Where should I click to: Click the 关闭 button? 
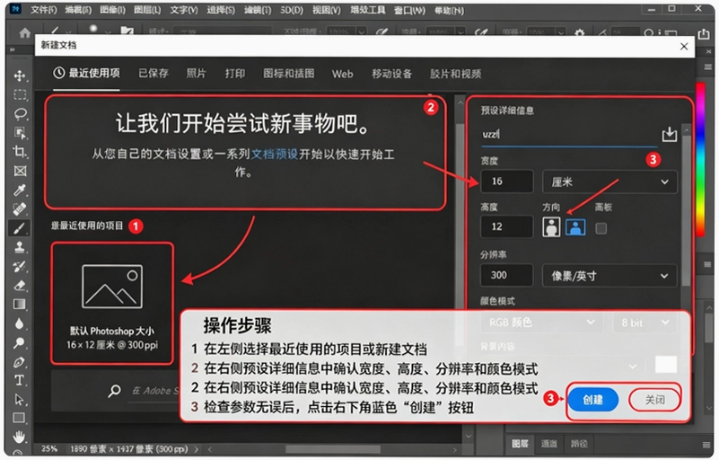click(x=654, y=400)
